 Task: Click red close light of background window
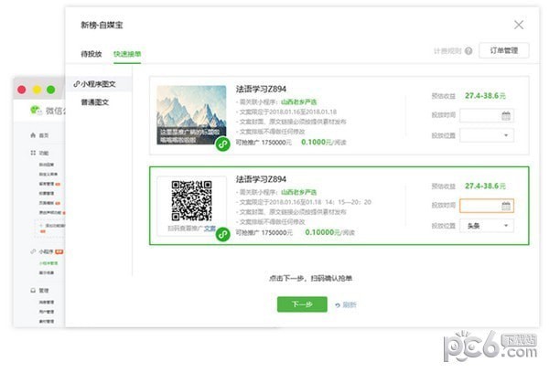pos(22,90)
